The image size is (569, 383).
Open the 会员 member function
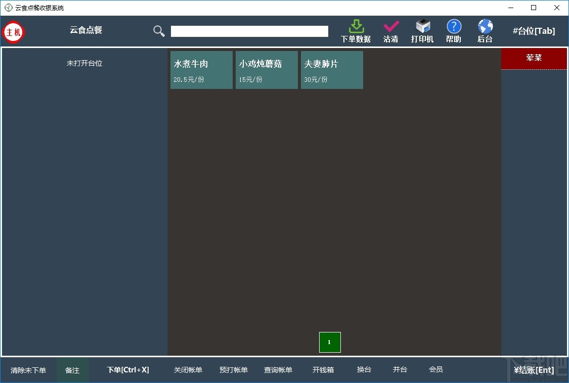click(x=435, y=369)
